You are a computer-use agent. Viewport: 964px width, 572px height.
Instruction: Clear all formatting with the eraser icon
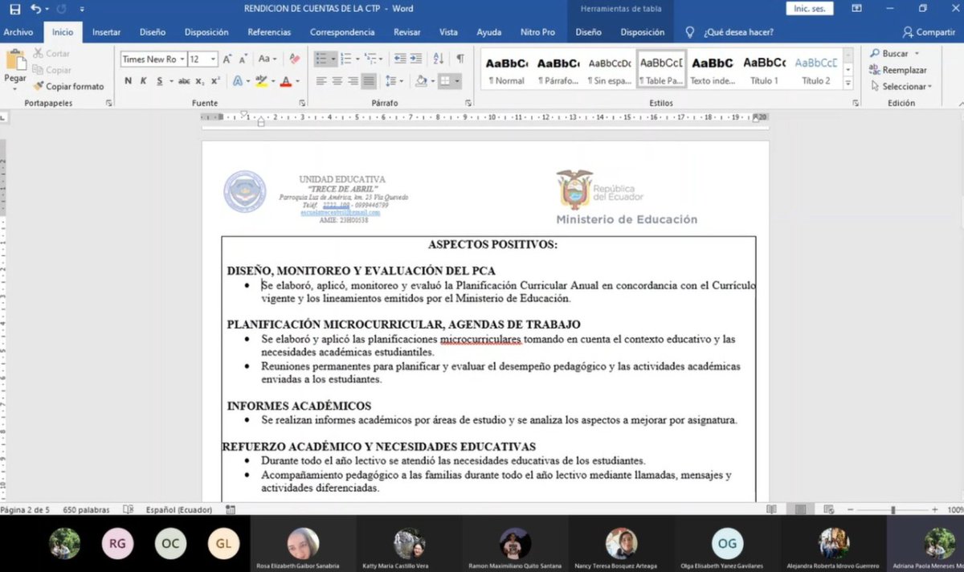coord(294,59)
